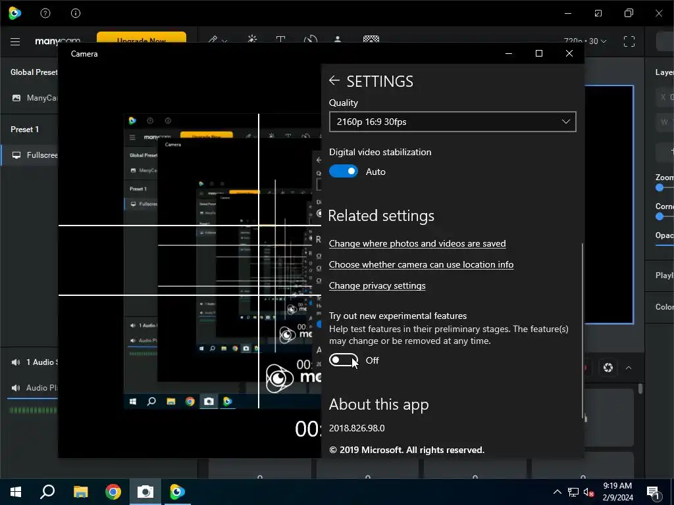The width and height of the screenshot is (674, 505).
Task: Click the ManyCam logo icon in title bar
Action: pos(15,13)
